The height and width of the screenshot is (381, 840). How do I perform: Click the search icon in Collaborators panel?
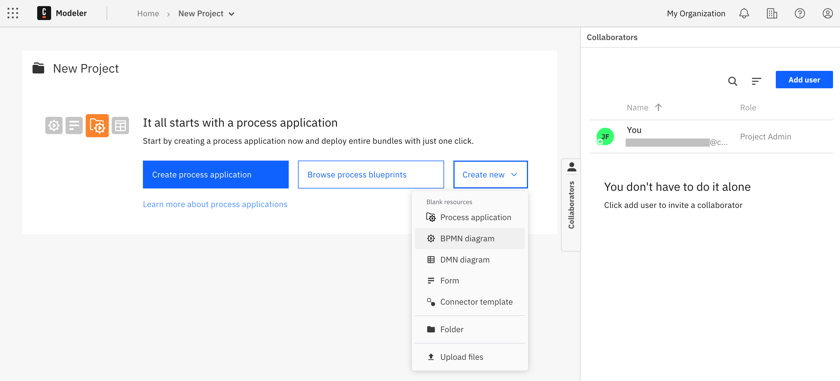(x=732, y=81)
